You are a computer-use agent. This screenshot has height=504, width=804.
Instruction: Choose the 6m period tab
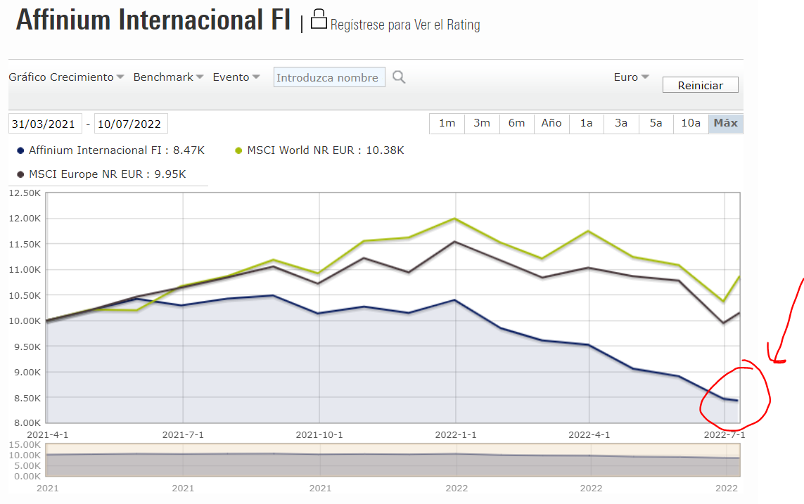click(517, 123)
